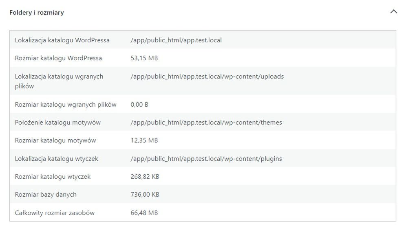Click the 736,00 KB database size value
Image resolution: width=406 pixels, height=228 pixels.
tap(145, 194)
